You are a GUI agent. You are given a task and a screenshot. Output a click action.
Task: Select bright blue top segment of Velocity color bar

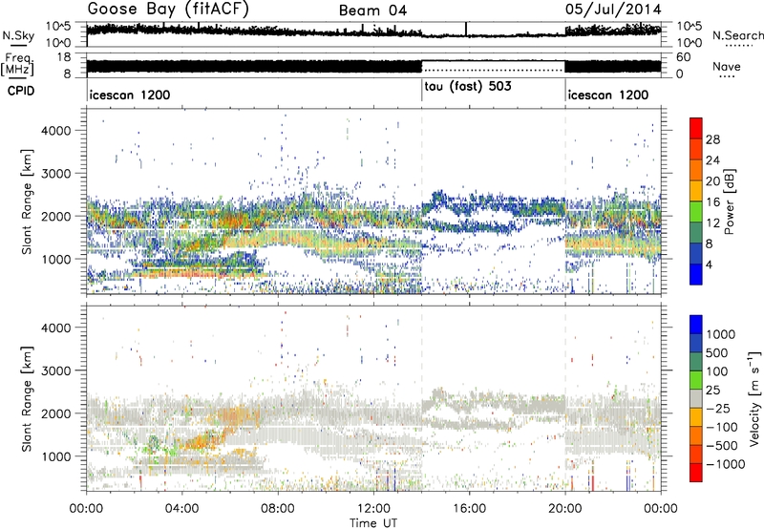[696, 325]
